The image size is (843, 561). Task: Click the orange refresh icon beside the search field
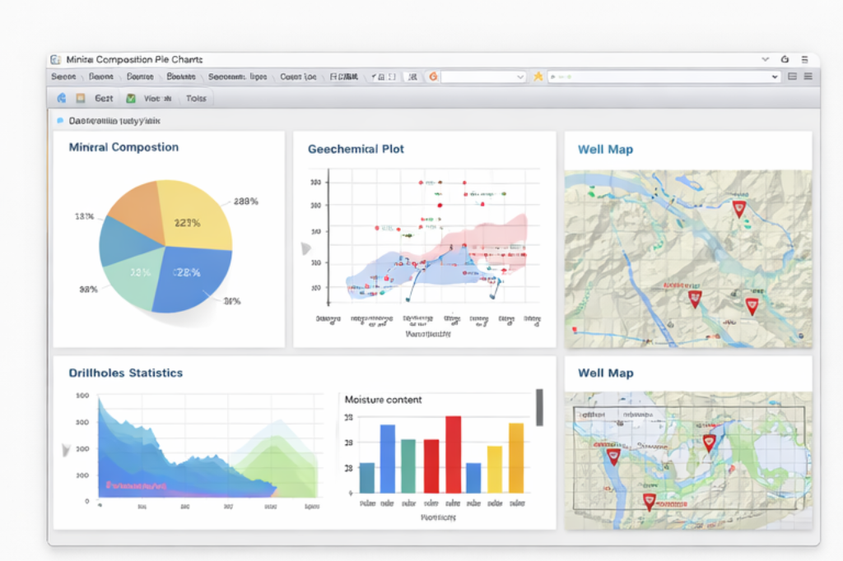[433, 76]
